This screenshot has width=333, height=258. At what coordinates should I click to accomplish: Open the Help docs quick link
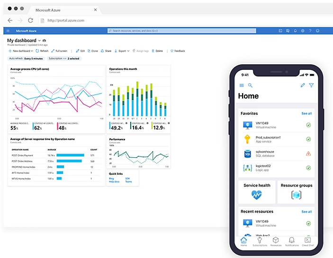114,181
